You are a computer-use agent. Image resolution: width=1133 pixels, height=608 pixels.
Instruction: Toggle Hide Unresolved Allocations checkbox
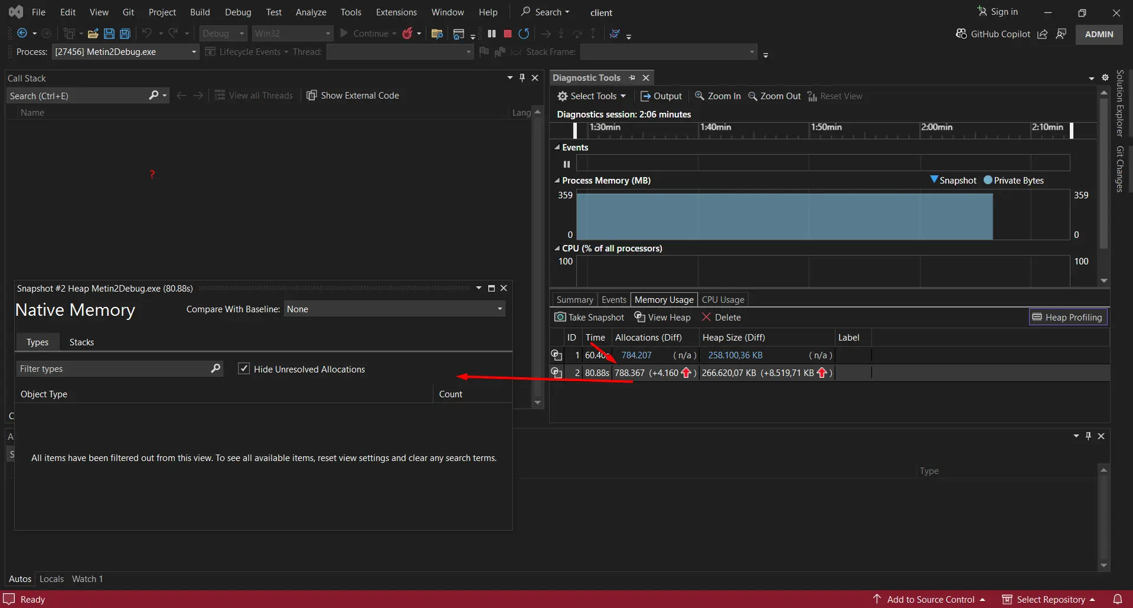[x=244, y=368]
